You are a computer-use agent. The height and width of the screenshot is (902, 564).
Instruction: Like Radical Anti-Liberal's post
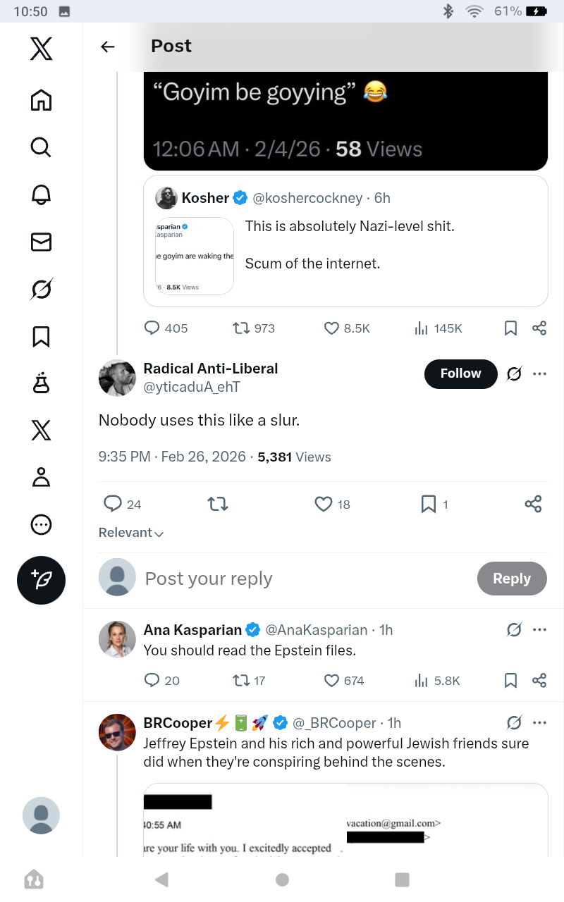[x=332, y=504]
